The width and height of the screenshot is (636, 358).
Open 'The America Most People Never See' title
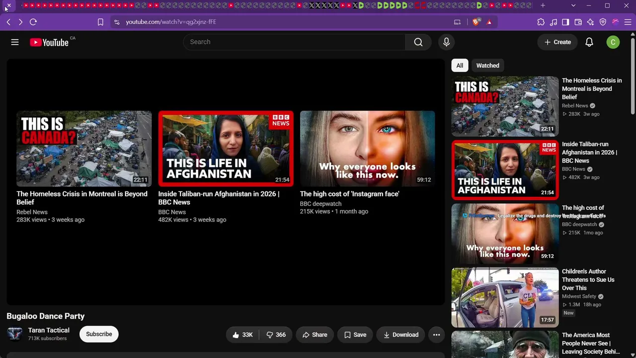[x=591, y=343]
